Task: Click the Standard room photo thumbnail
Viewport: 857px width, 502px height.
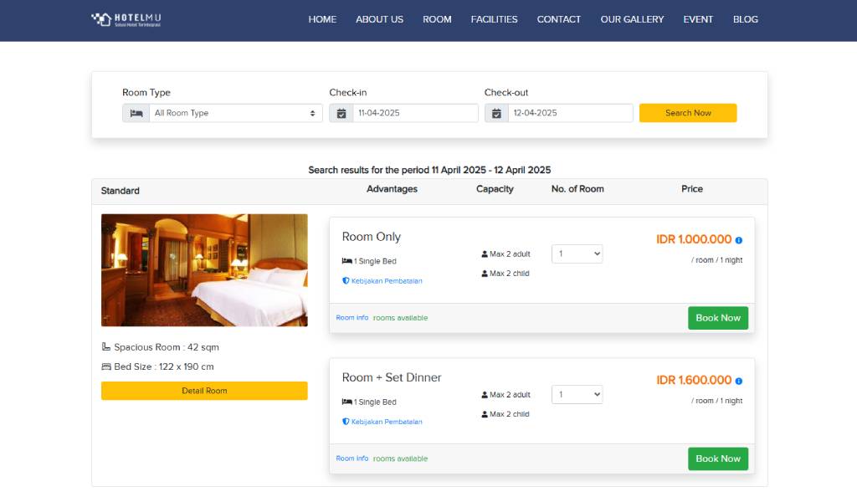Action: coord(204,269)
